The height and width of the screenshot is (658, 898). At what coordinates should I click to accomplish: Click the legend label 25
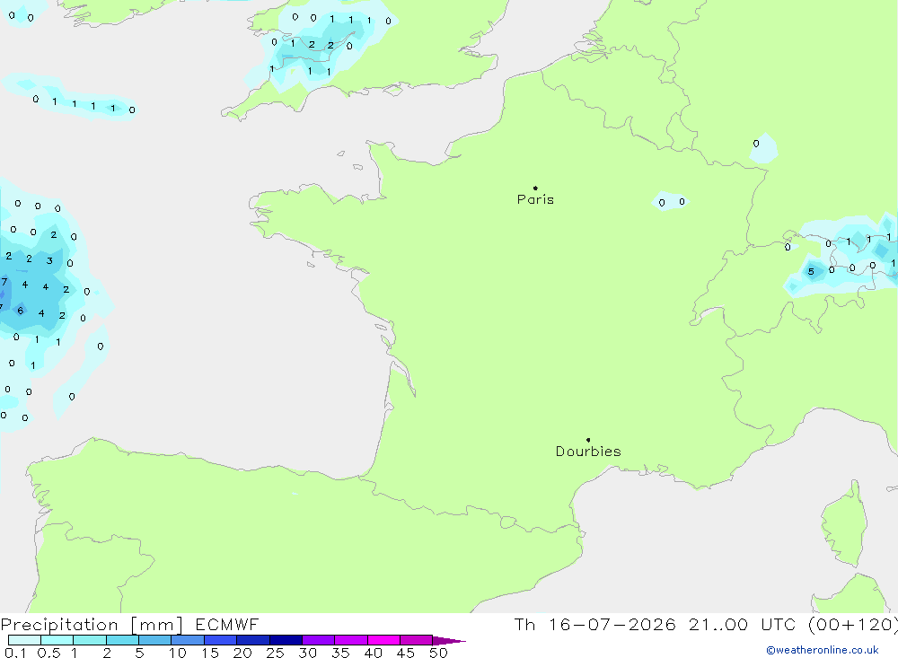(x=276, y=653)
